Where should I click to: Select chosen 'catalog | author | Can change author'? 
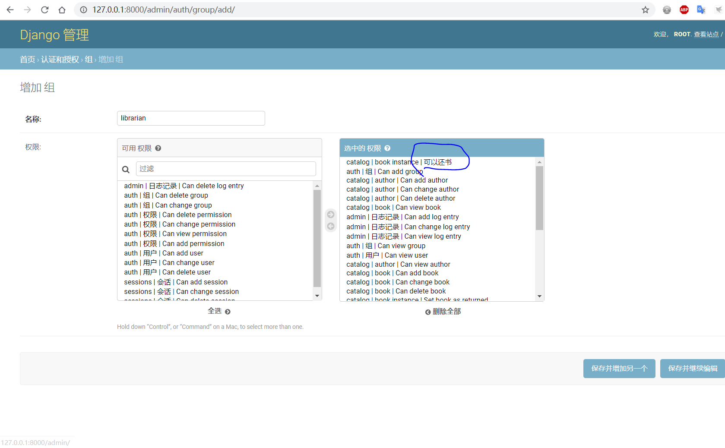(437, 189)
